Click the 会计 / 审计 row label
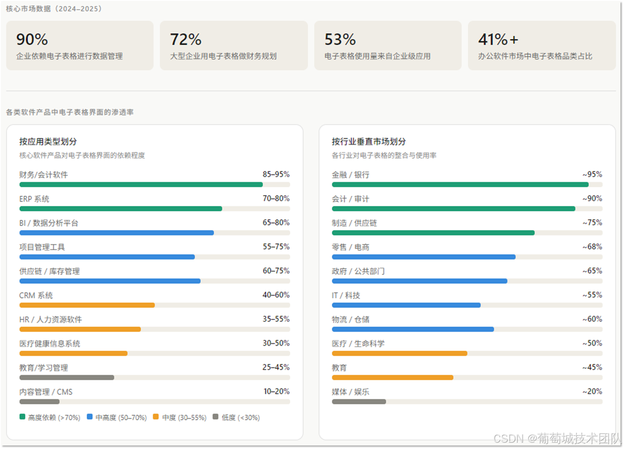 coord(351,199)
